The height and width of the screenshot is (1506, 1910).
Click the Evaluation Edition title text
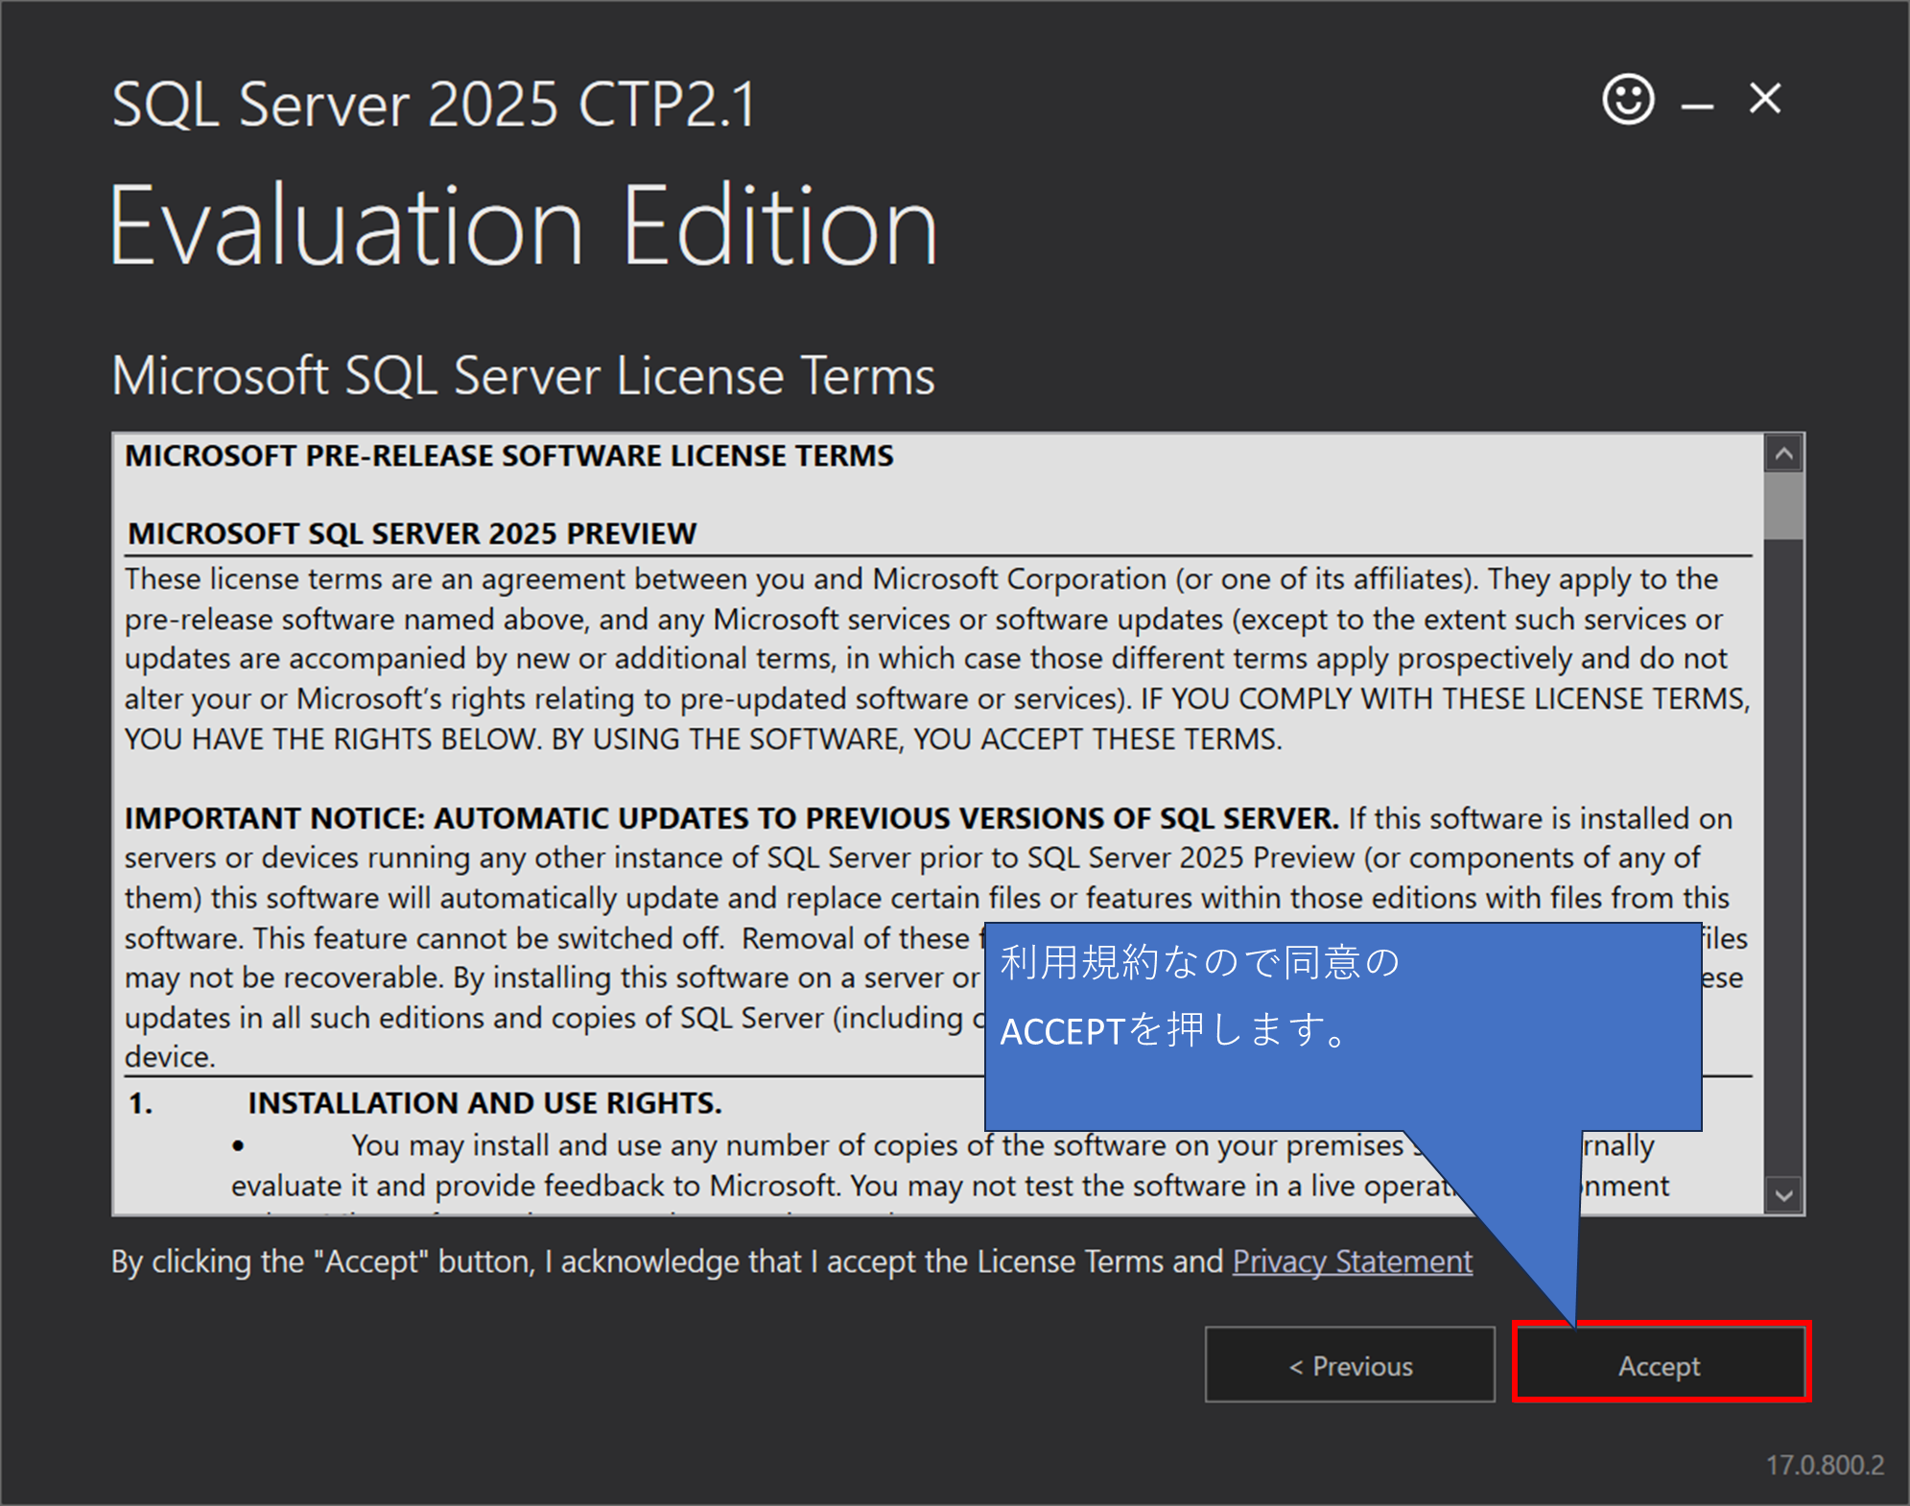(x=524, y=223)
